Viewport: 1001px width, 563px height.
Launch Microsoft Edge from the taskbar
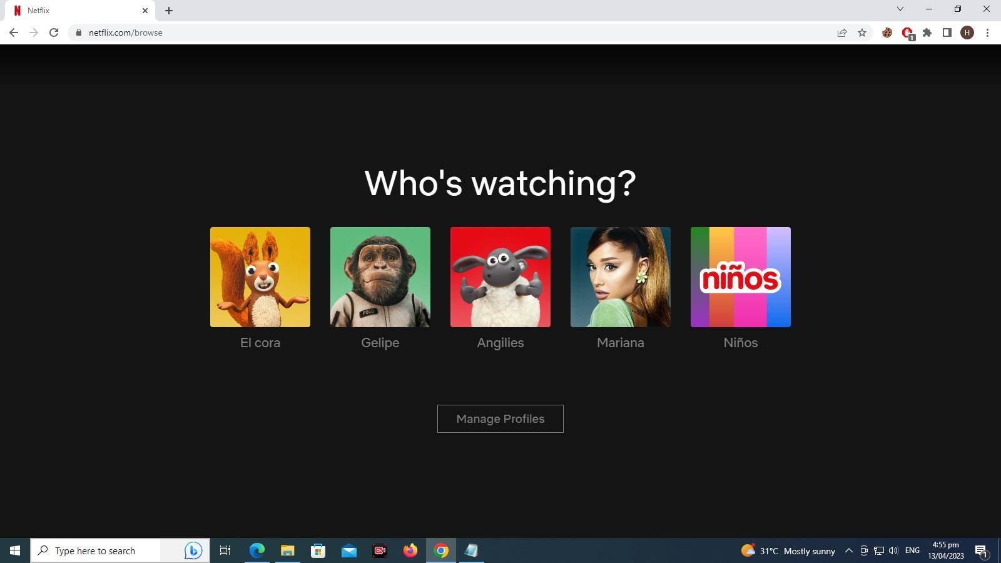tap(257, 550)
